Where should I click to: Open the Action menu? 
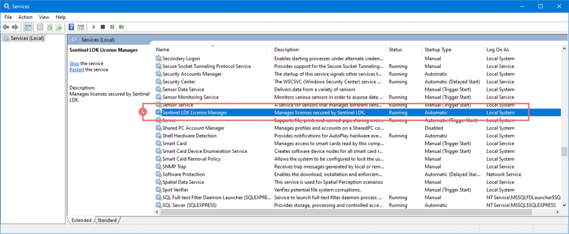[x=25, y=17]
